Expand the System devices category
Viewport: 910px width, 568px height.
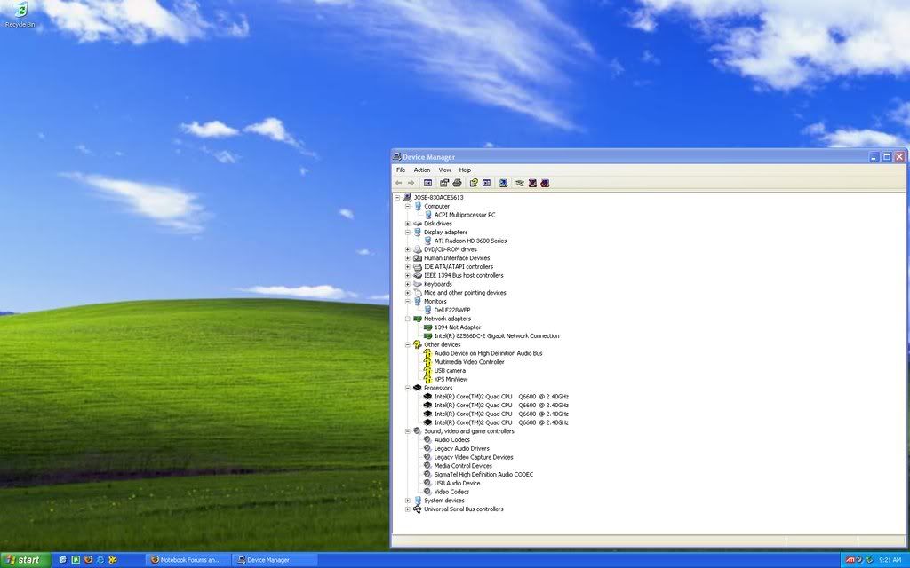point(407,501)
